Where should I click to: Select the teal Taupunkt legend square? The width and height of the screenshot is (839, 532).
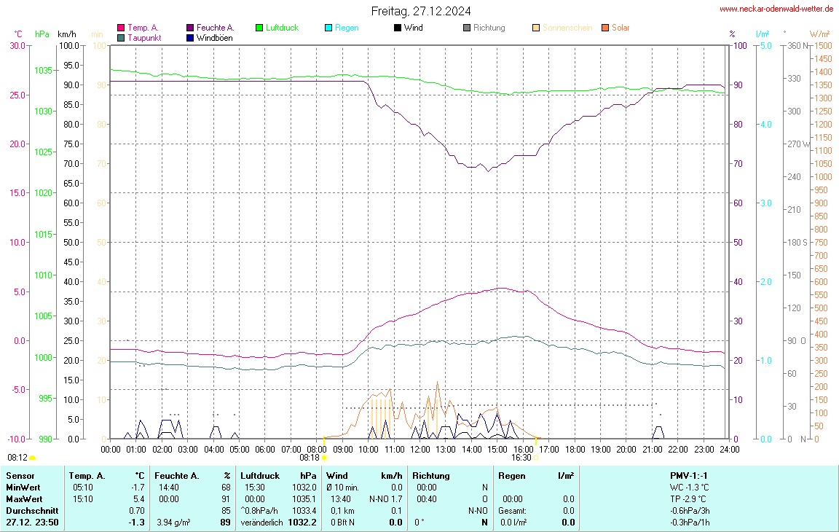pyautogui.click(x=121, y=38)
